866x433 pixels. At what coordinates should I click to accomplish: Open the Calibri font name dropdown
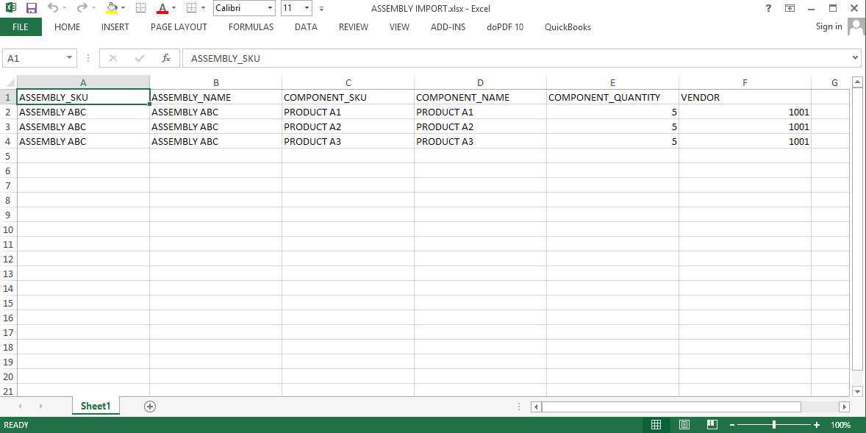click(x=271, y=8)
